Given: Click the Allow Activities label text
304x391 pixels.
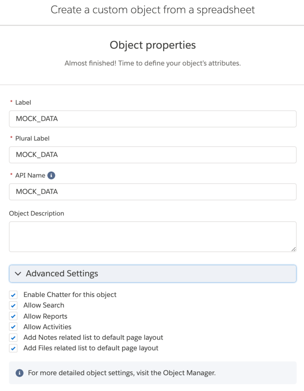Looking at the screenshot, I should (47, 327).
